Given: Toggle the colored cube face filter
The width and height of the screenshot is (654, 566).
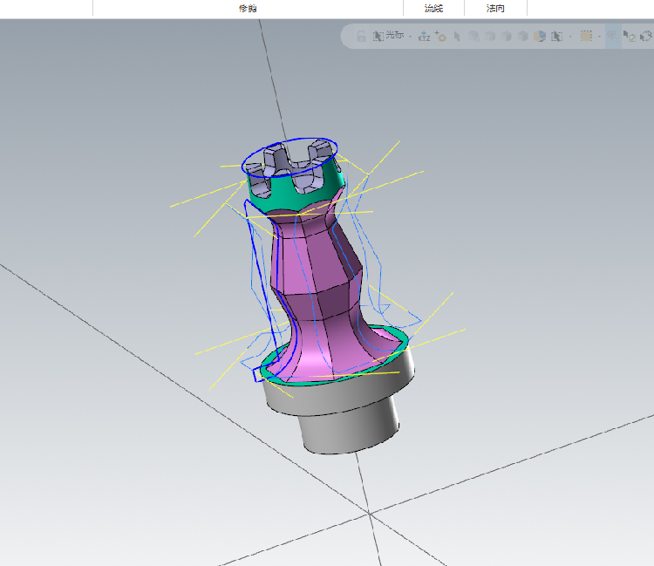Looking at the screenshot, I should tap(540, 37).
